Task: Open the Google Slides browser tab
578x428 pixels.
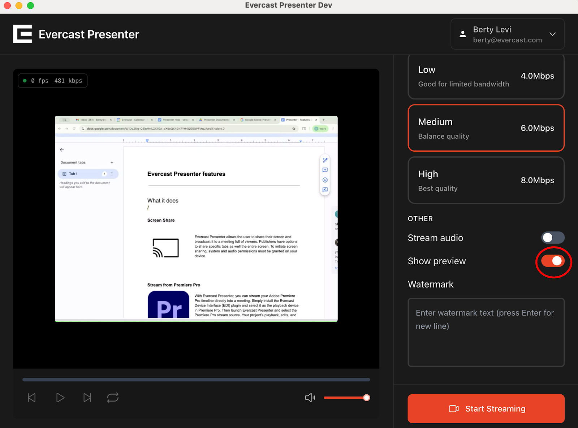Action: [257, 120]
